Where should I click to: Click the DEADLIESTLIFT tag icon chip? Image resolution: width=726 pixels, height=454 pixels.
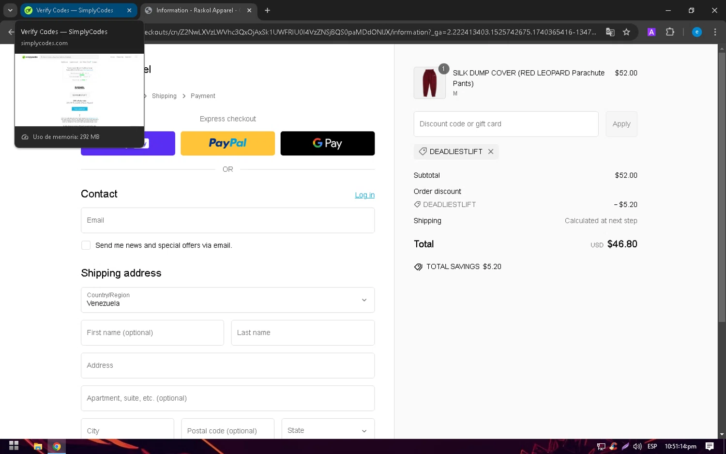pos(423,151)
